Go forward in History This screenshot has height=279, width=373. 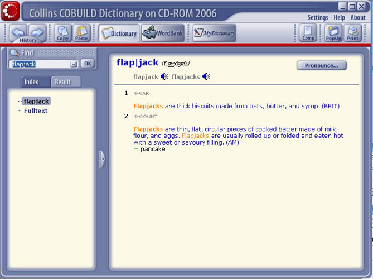pos(37,31)
